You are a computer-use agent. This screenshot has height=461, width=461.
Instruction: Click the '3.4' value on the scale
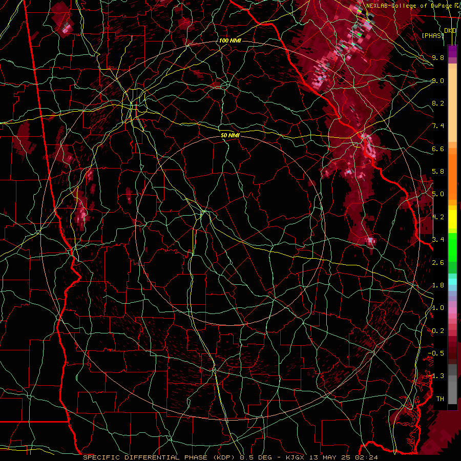click(x=438, y=240)
